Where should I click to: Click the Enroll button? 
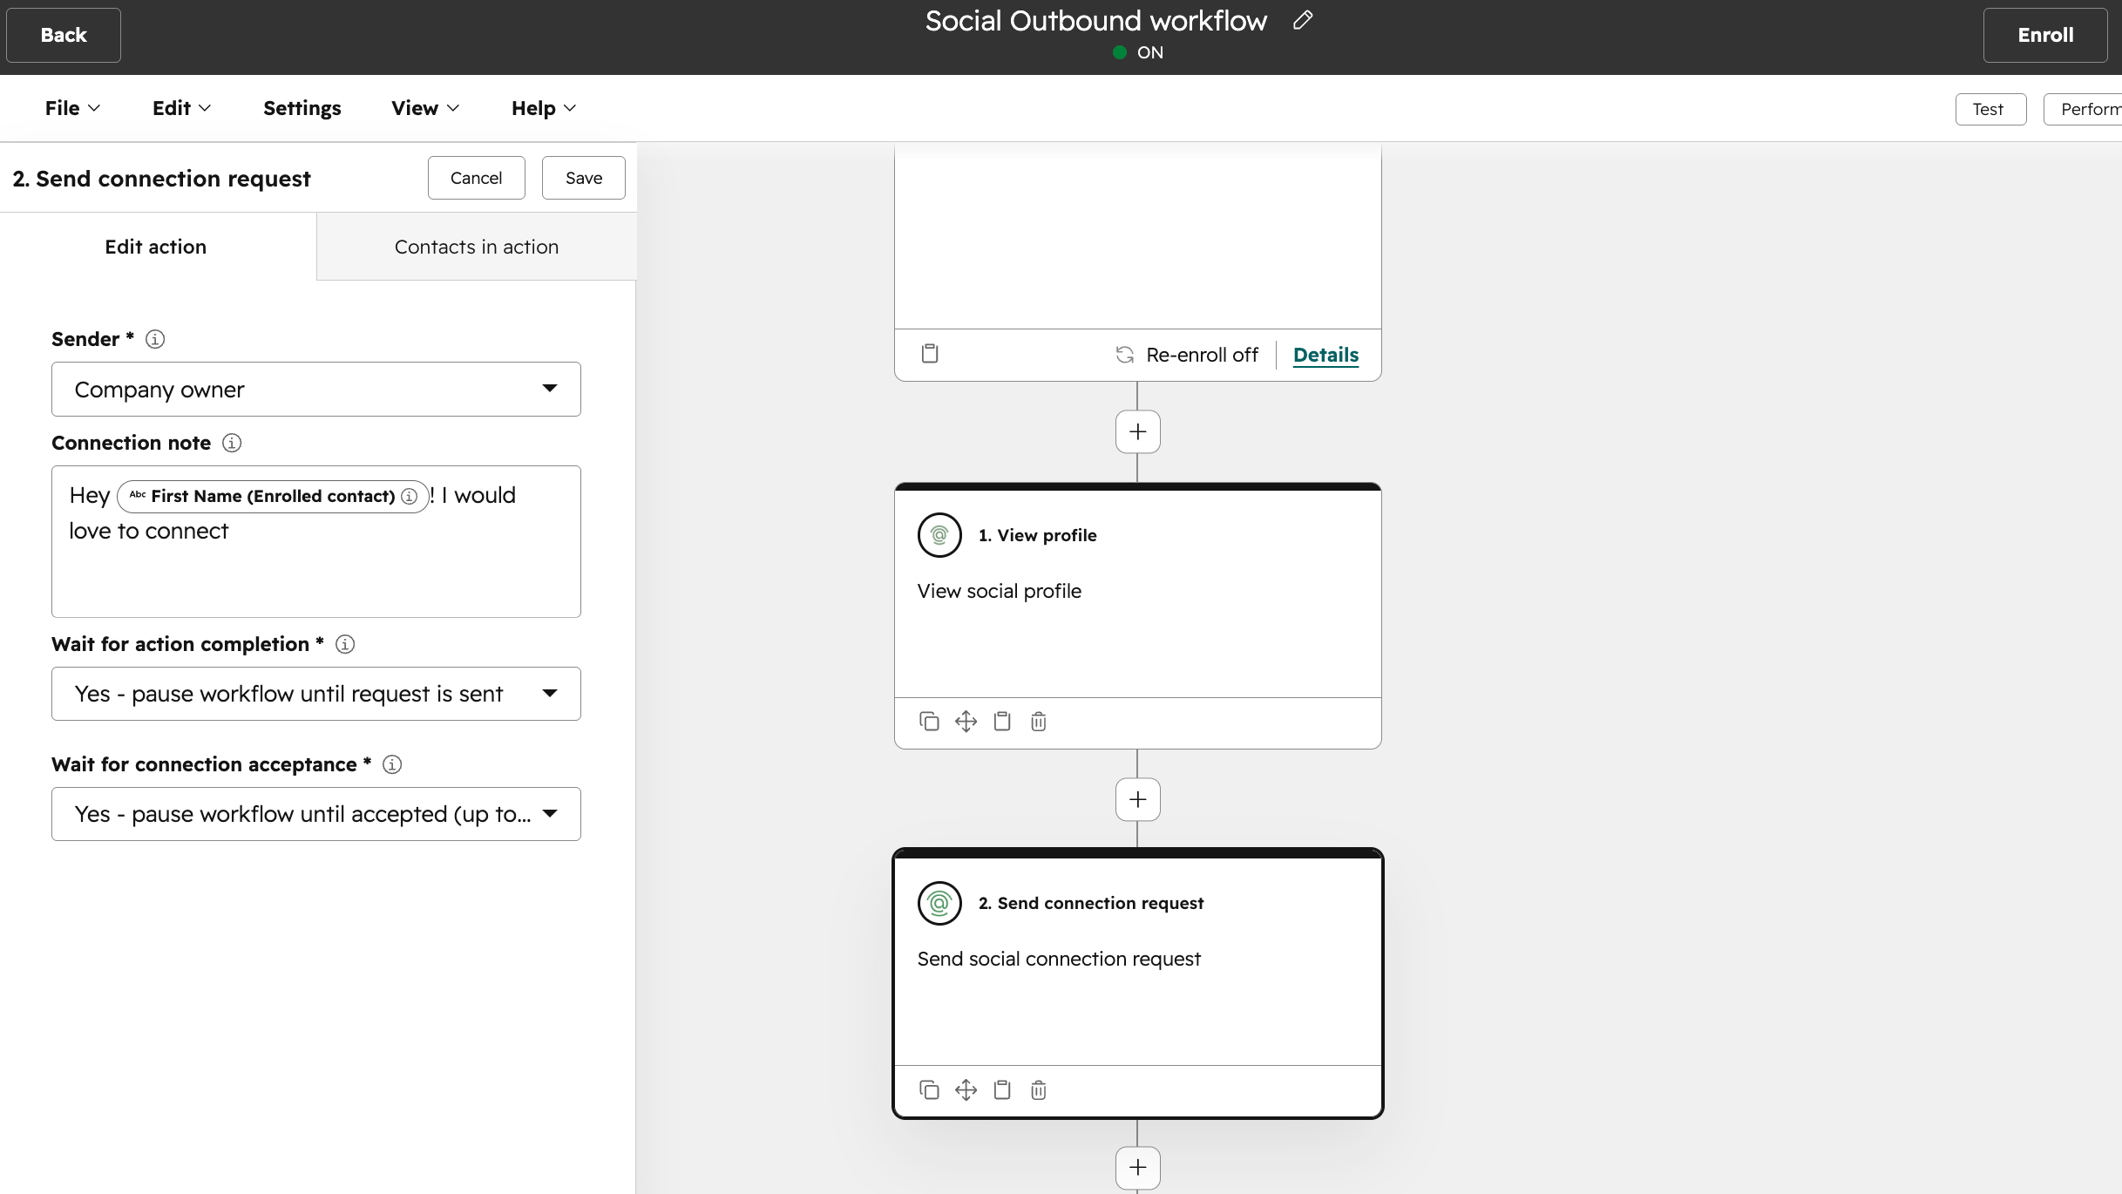[x=2045, y=35]
